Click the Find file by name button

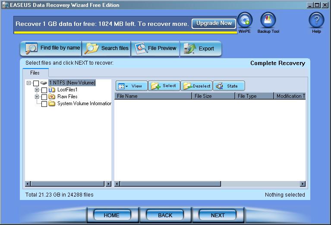point(51,48)
